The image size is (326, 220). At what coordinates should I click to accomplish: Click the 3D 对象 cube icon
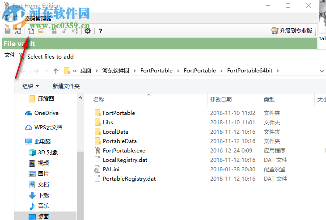pyautogui.click(x=32, y=152)
